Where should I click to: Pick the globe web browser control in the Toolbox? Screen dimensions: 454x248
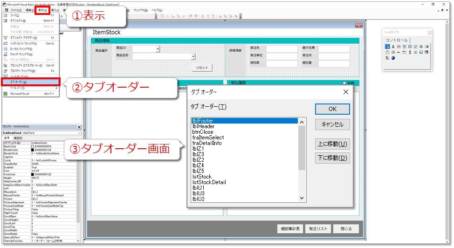pos(393,58)
